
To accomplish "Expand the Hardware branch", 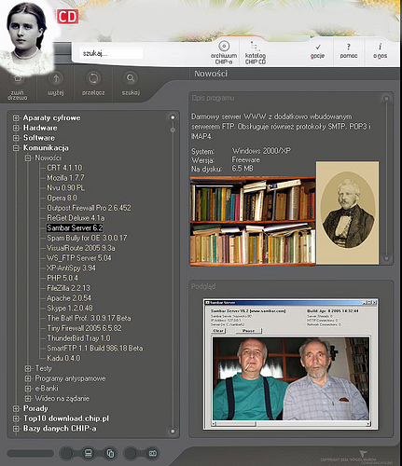I will [x=16, y=128].
